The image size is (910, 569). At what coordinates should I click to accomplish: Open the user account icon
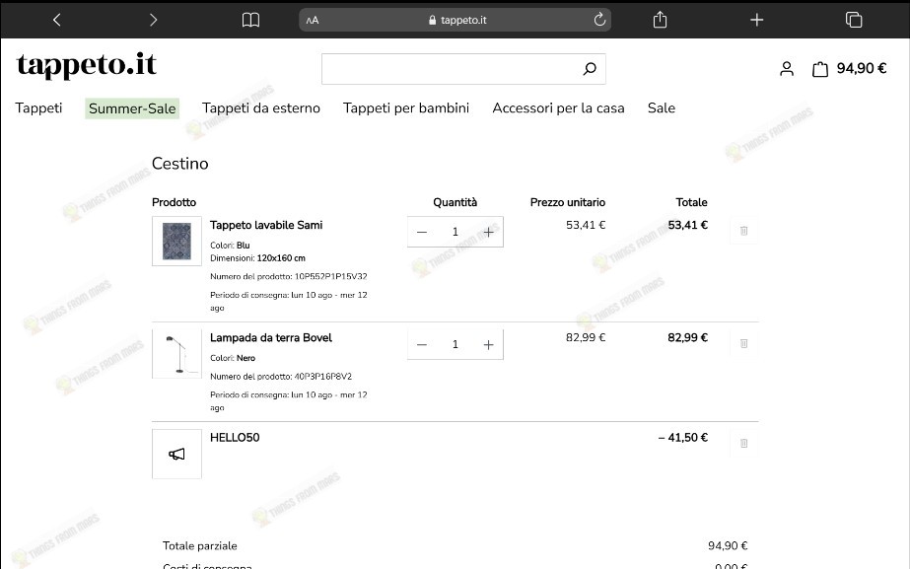click(787, 69)
